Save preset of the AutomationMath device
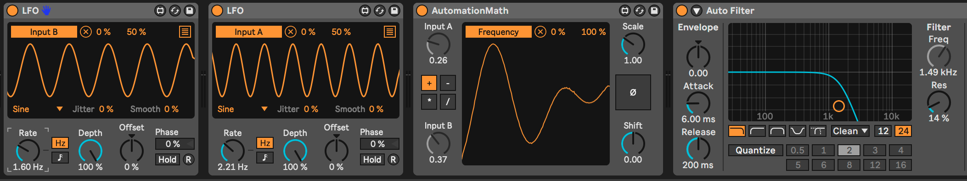 pyautogui.click(x=654, y=11)
